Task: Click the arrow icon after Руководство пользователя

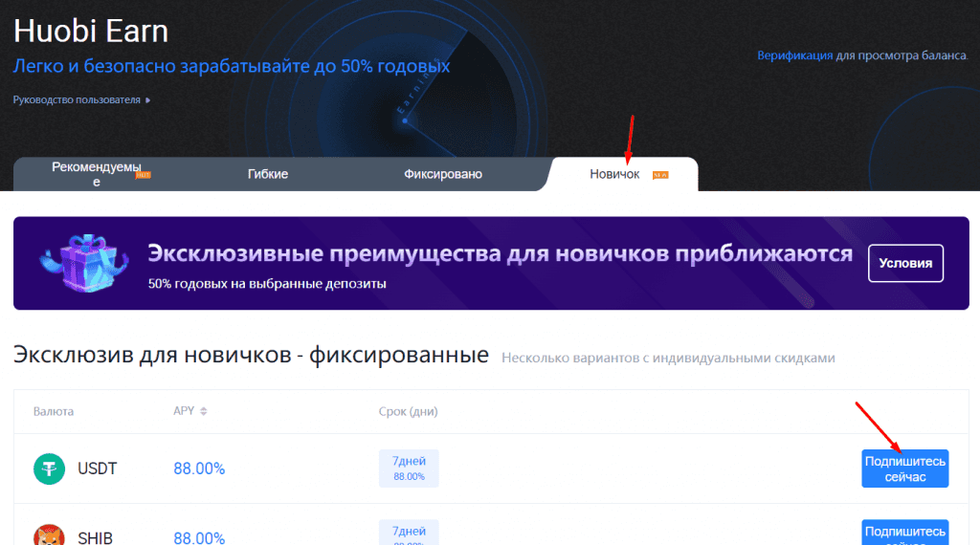Action: (148, 99)
